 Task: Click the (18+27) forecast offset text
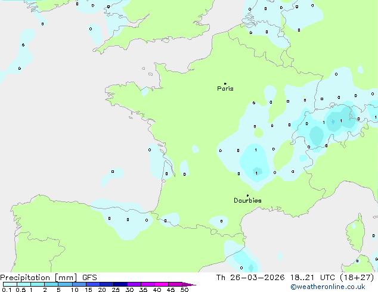tap(357, 278)
